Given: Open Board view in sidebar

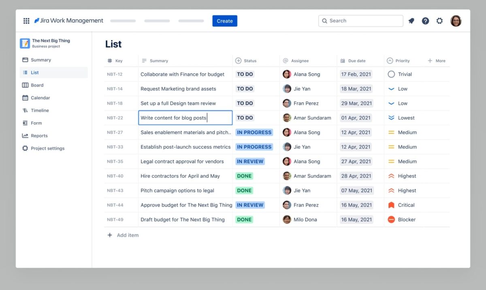Looking at the screenshot, I should point(37,85).
